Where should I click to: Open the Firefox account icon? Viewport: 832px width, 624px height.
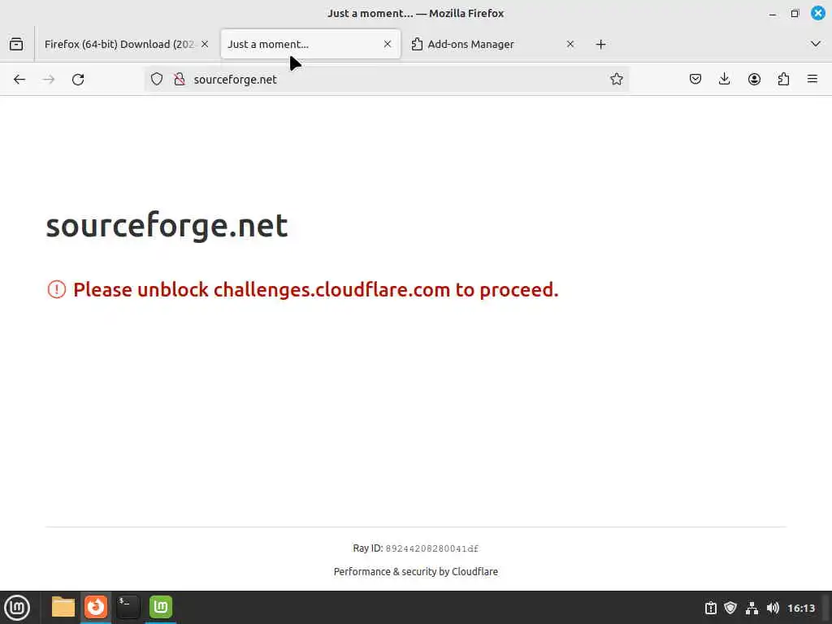[754, 79]
